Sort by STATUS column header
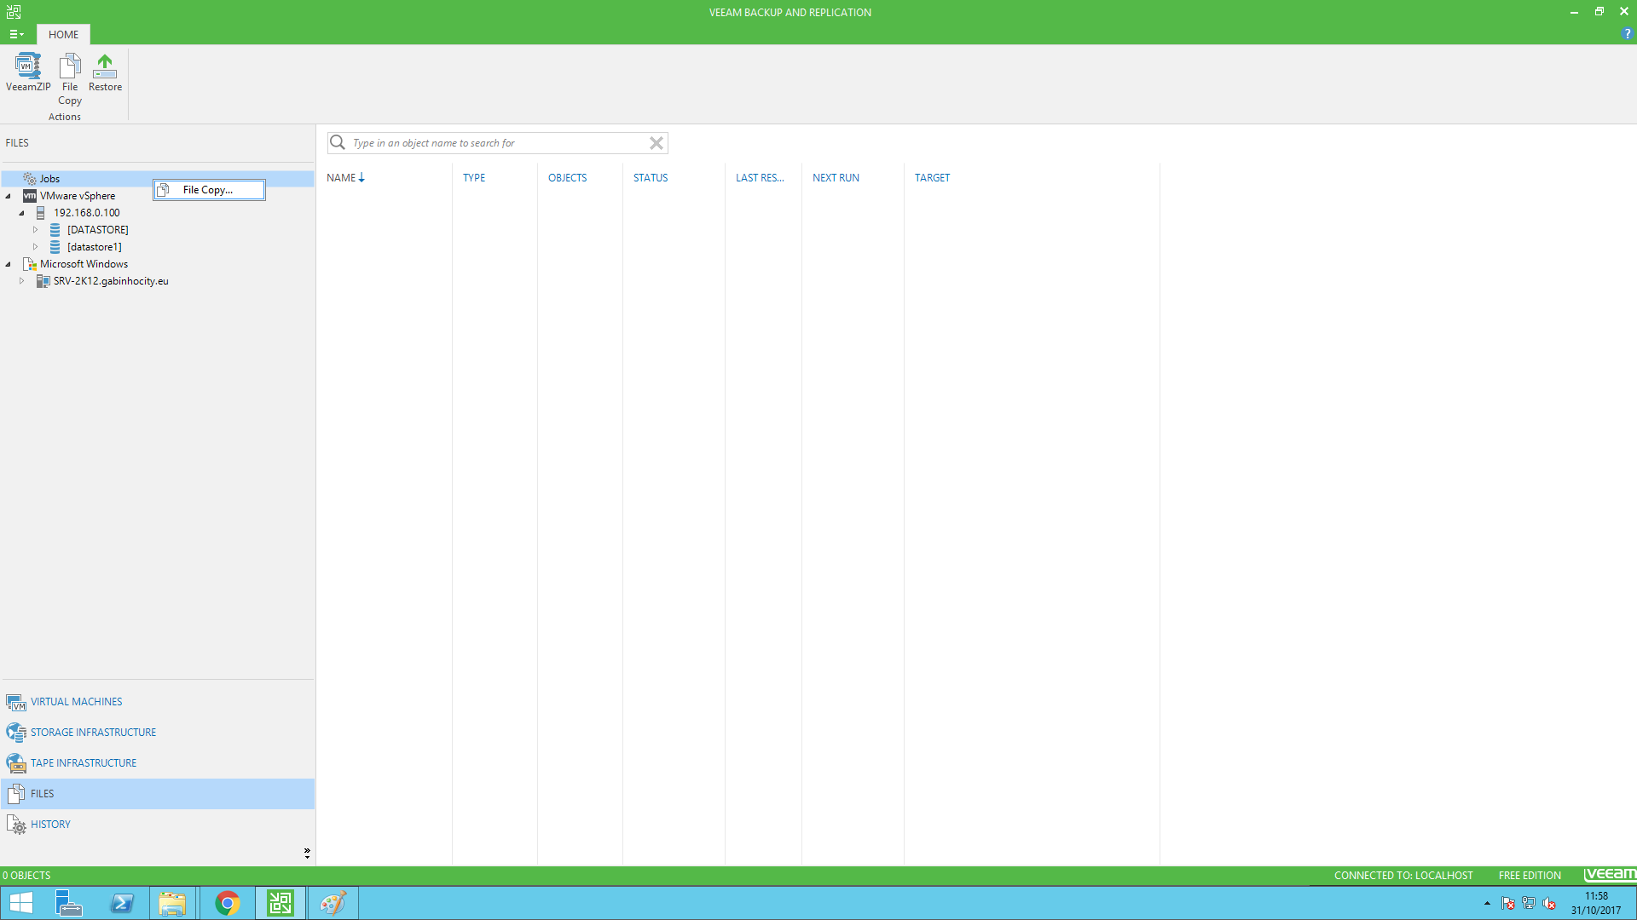This screenshot has width=1637, height=920. (x=651, y=178)
